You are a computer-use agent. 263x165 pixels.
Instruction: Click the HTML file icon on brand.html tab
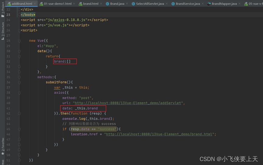[80, 4]
